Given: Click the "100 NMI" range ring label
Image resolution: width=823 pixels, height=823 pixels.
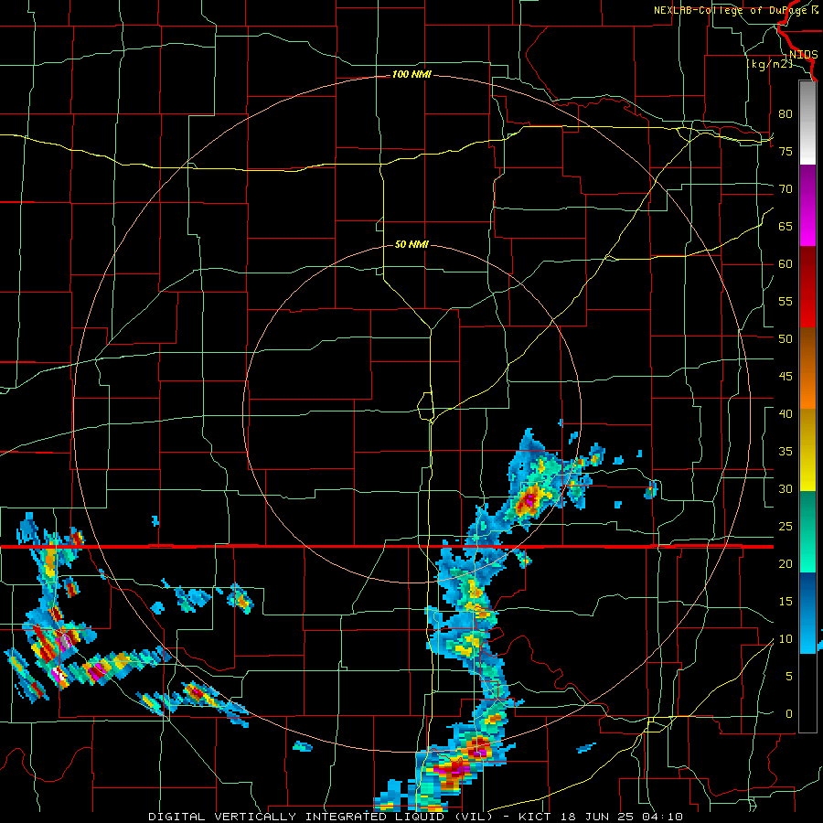Looking at the screenshot, I should tap(411, 75).
